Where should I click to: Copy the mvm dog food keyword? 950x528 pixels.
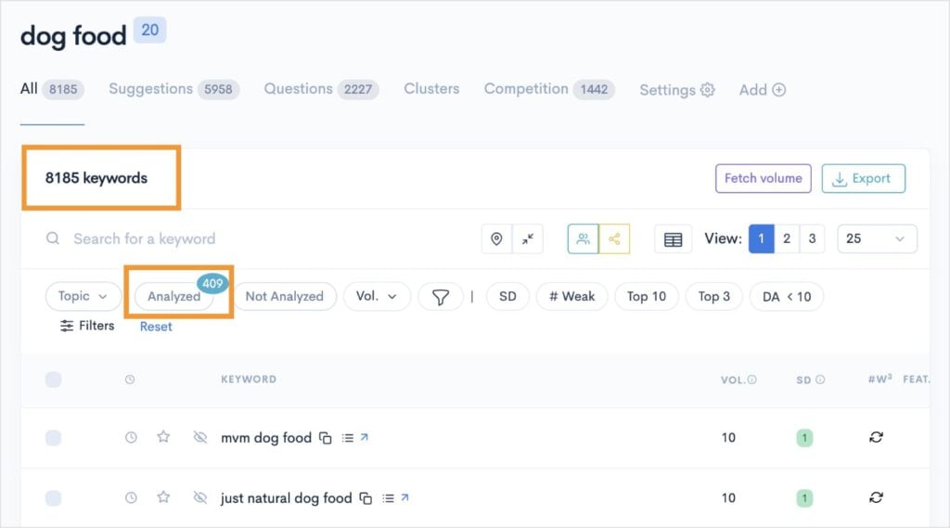(326, 438)
